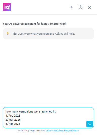Click the lightbulb tip icon
Screen dimensions: 97x137
(x=8, y=33)
